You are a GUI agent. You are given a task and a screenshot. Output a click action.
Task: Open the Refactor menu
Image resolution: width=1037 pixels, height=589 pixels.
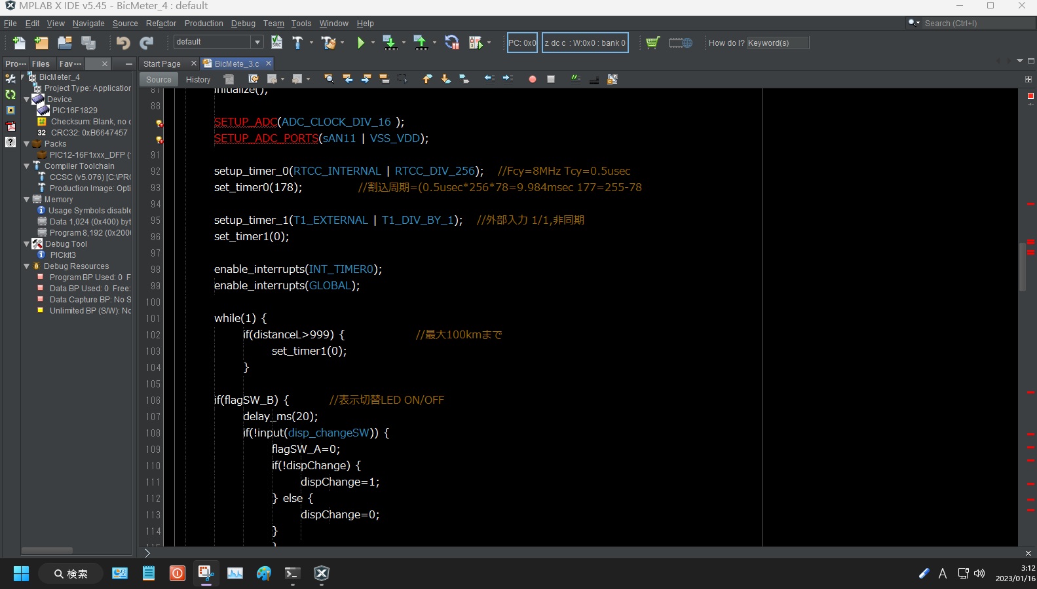point(161,24)
